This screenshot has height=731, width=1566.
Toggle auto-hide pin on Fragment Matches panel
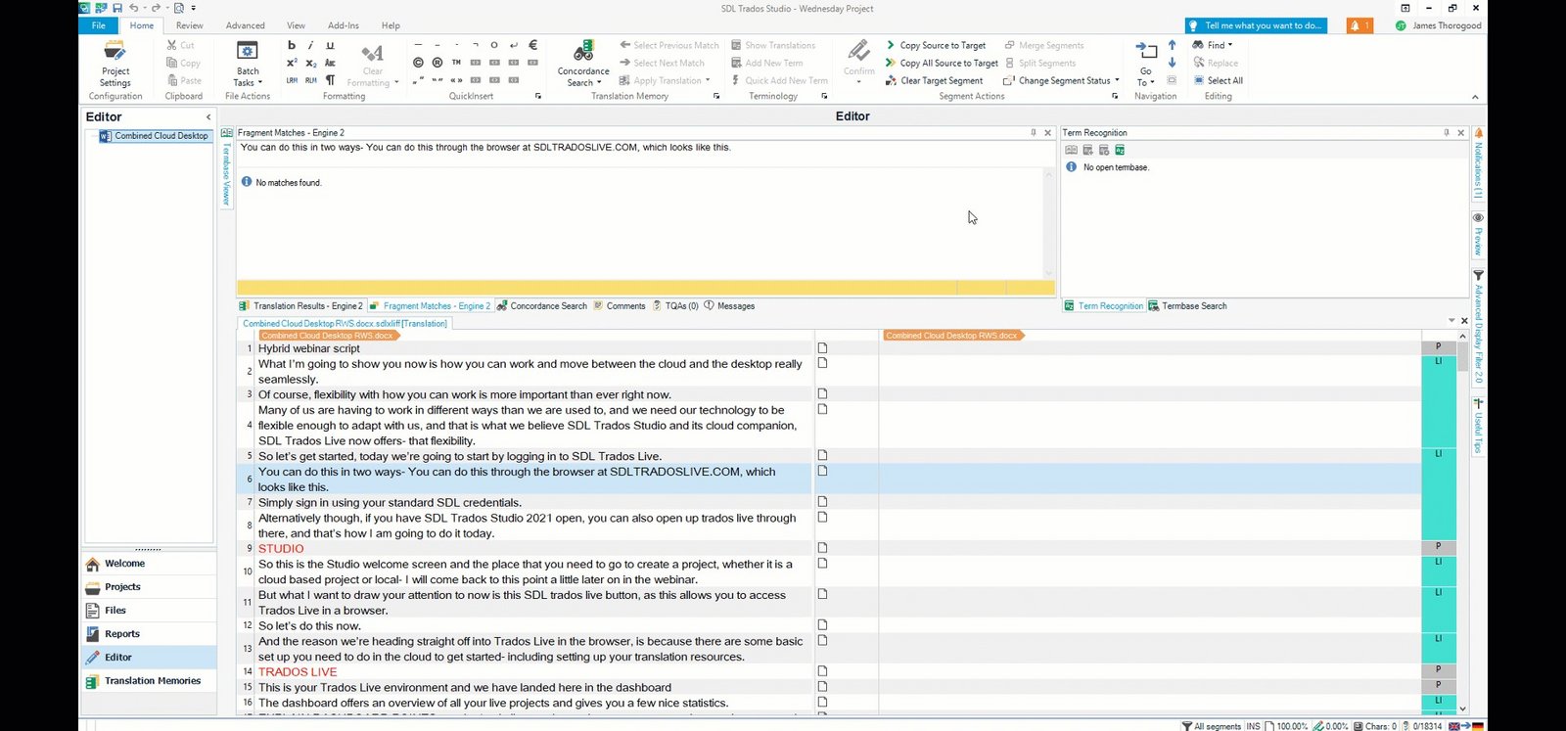1033,132
